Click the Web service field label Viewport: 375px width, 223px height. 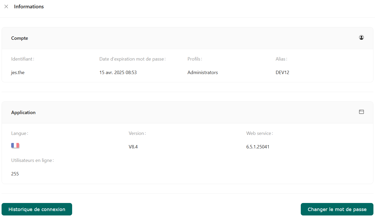point(259,133)
